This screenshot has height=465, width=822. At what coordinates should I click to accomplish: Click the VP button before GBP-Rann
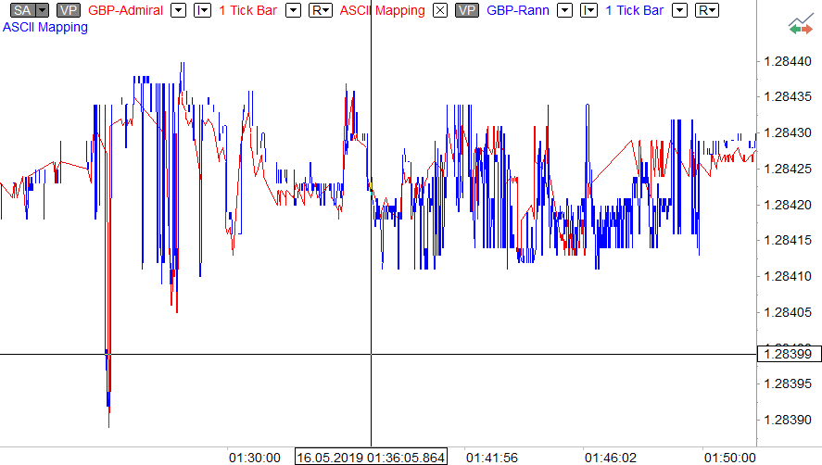coord(466,10)
